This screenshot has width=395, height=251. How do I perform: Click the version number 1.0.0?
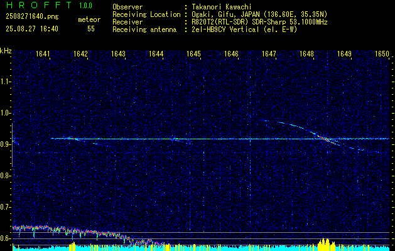(85, 6)
